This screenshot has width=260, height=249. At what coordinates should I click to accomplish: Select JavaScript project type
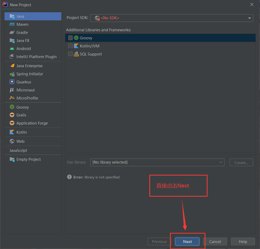click(x=33, y=150)
